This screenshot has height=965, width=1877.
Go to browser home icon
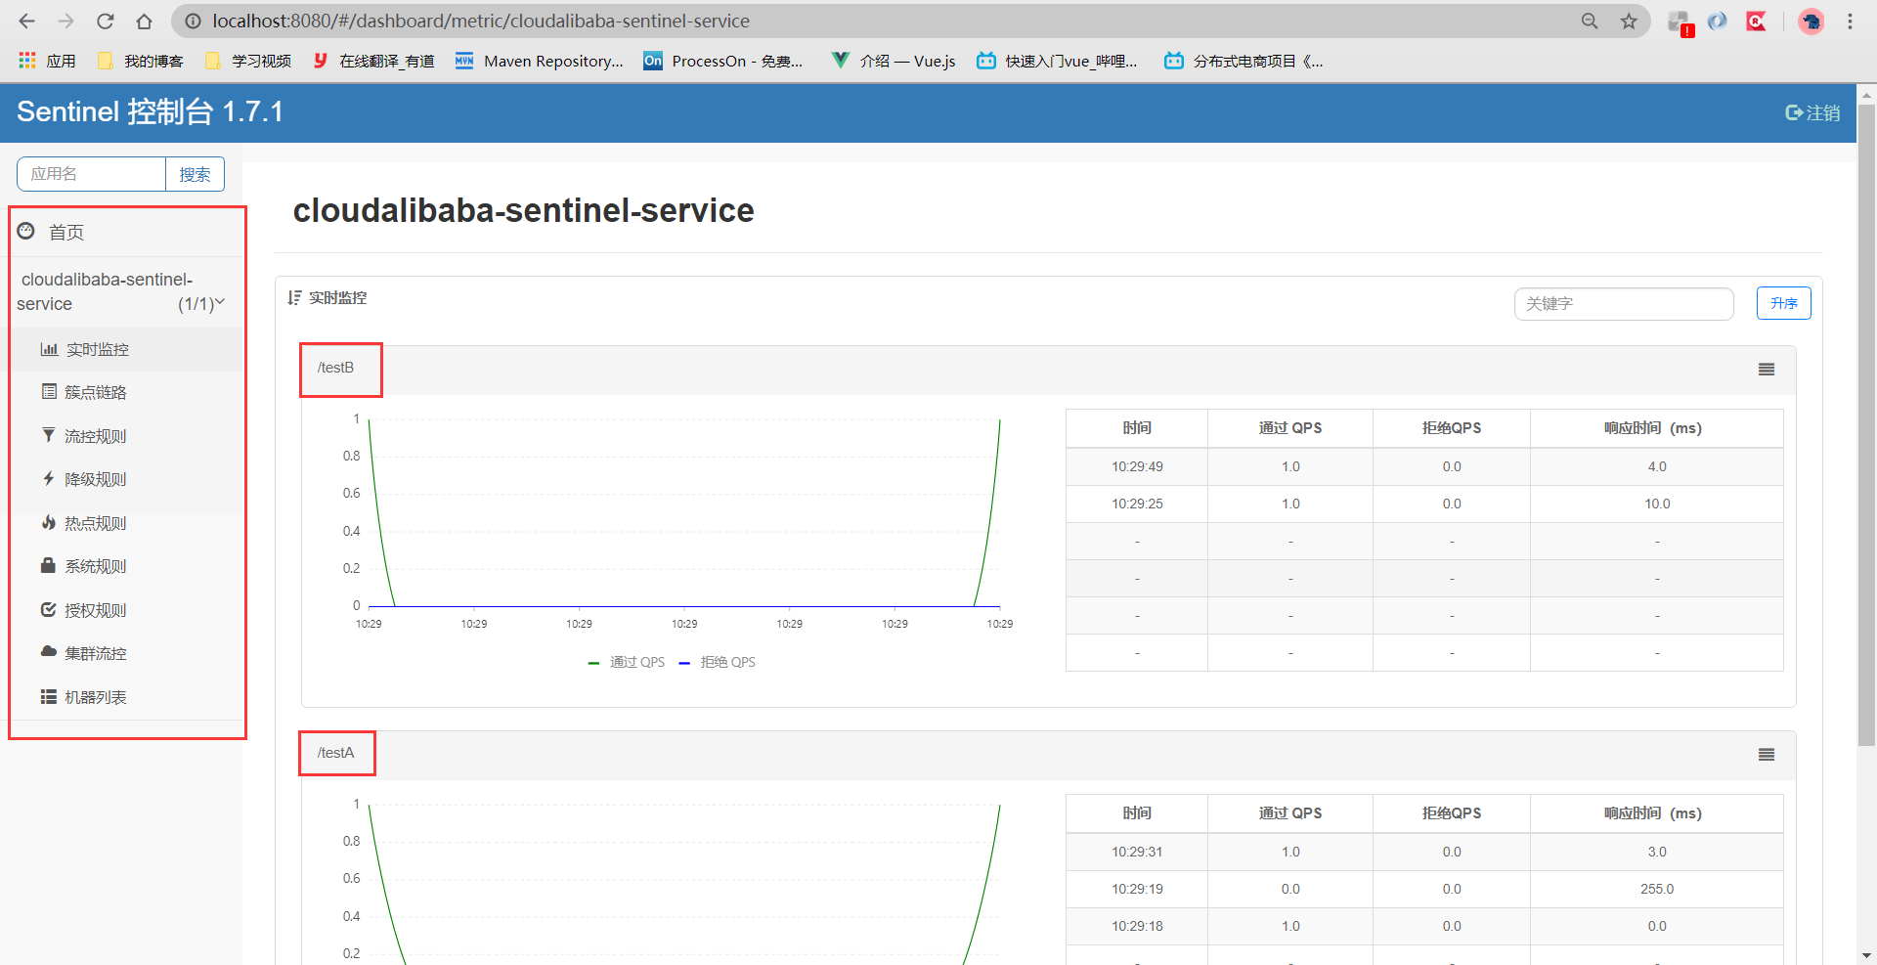144,21
